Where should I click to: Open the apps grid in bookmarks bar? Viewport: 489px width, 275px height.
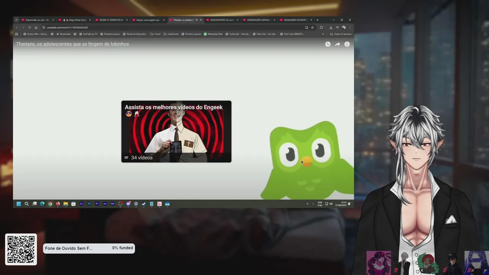coord(16,34)
